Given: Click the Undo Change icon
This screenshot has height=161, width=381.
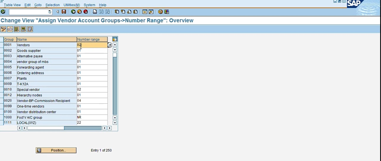Looking at the screenshot, I should [10, 29].
